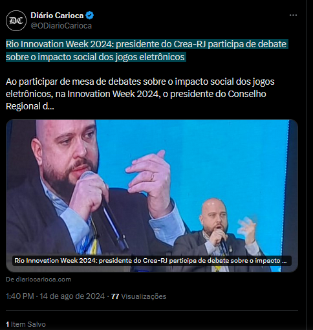The width and height of the screenshot is (313, 330).
Task: Click highlighted line sobre o impacto social
Action: click(95, 57)
